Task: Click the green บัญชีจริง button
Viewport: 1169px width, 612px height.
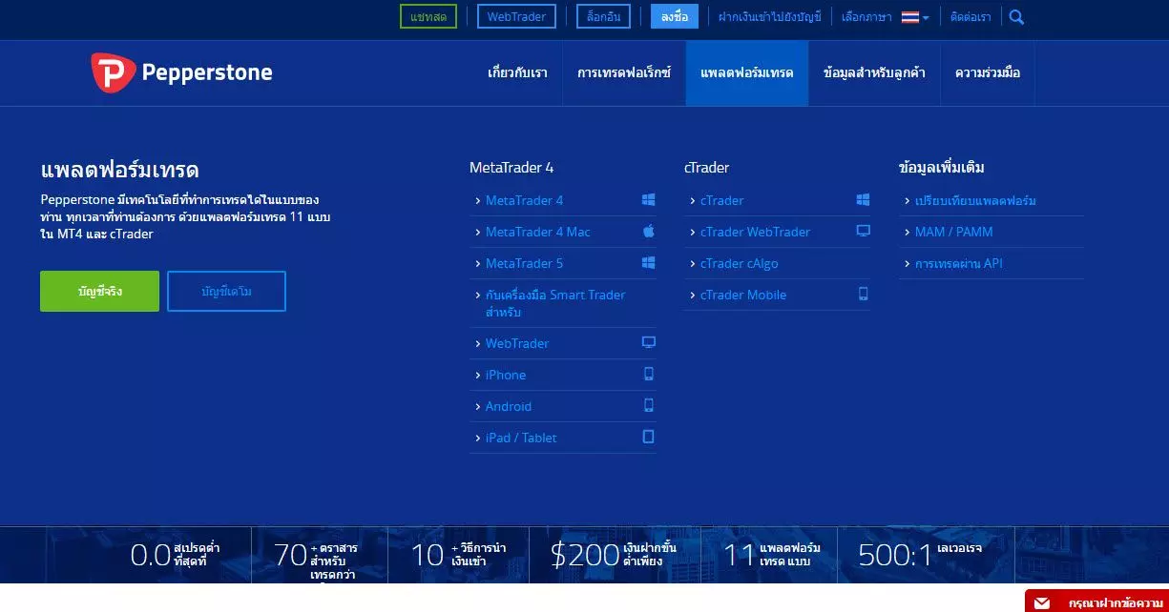Action: click(99, 291)
